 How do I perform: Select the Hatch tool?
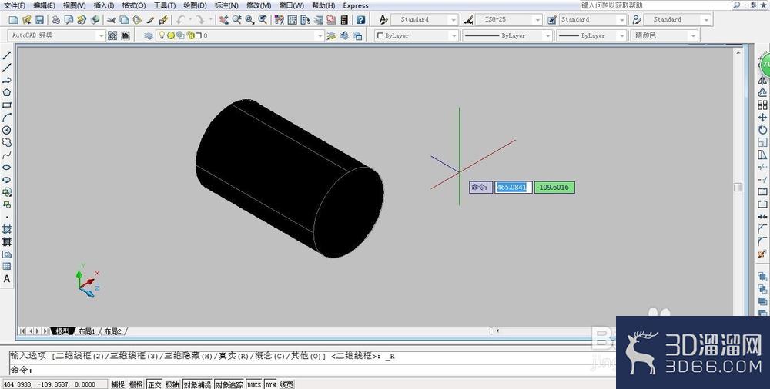7,229
